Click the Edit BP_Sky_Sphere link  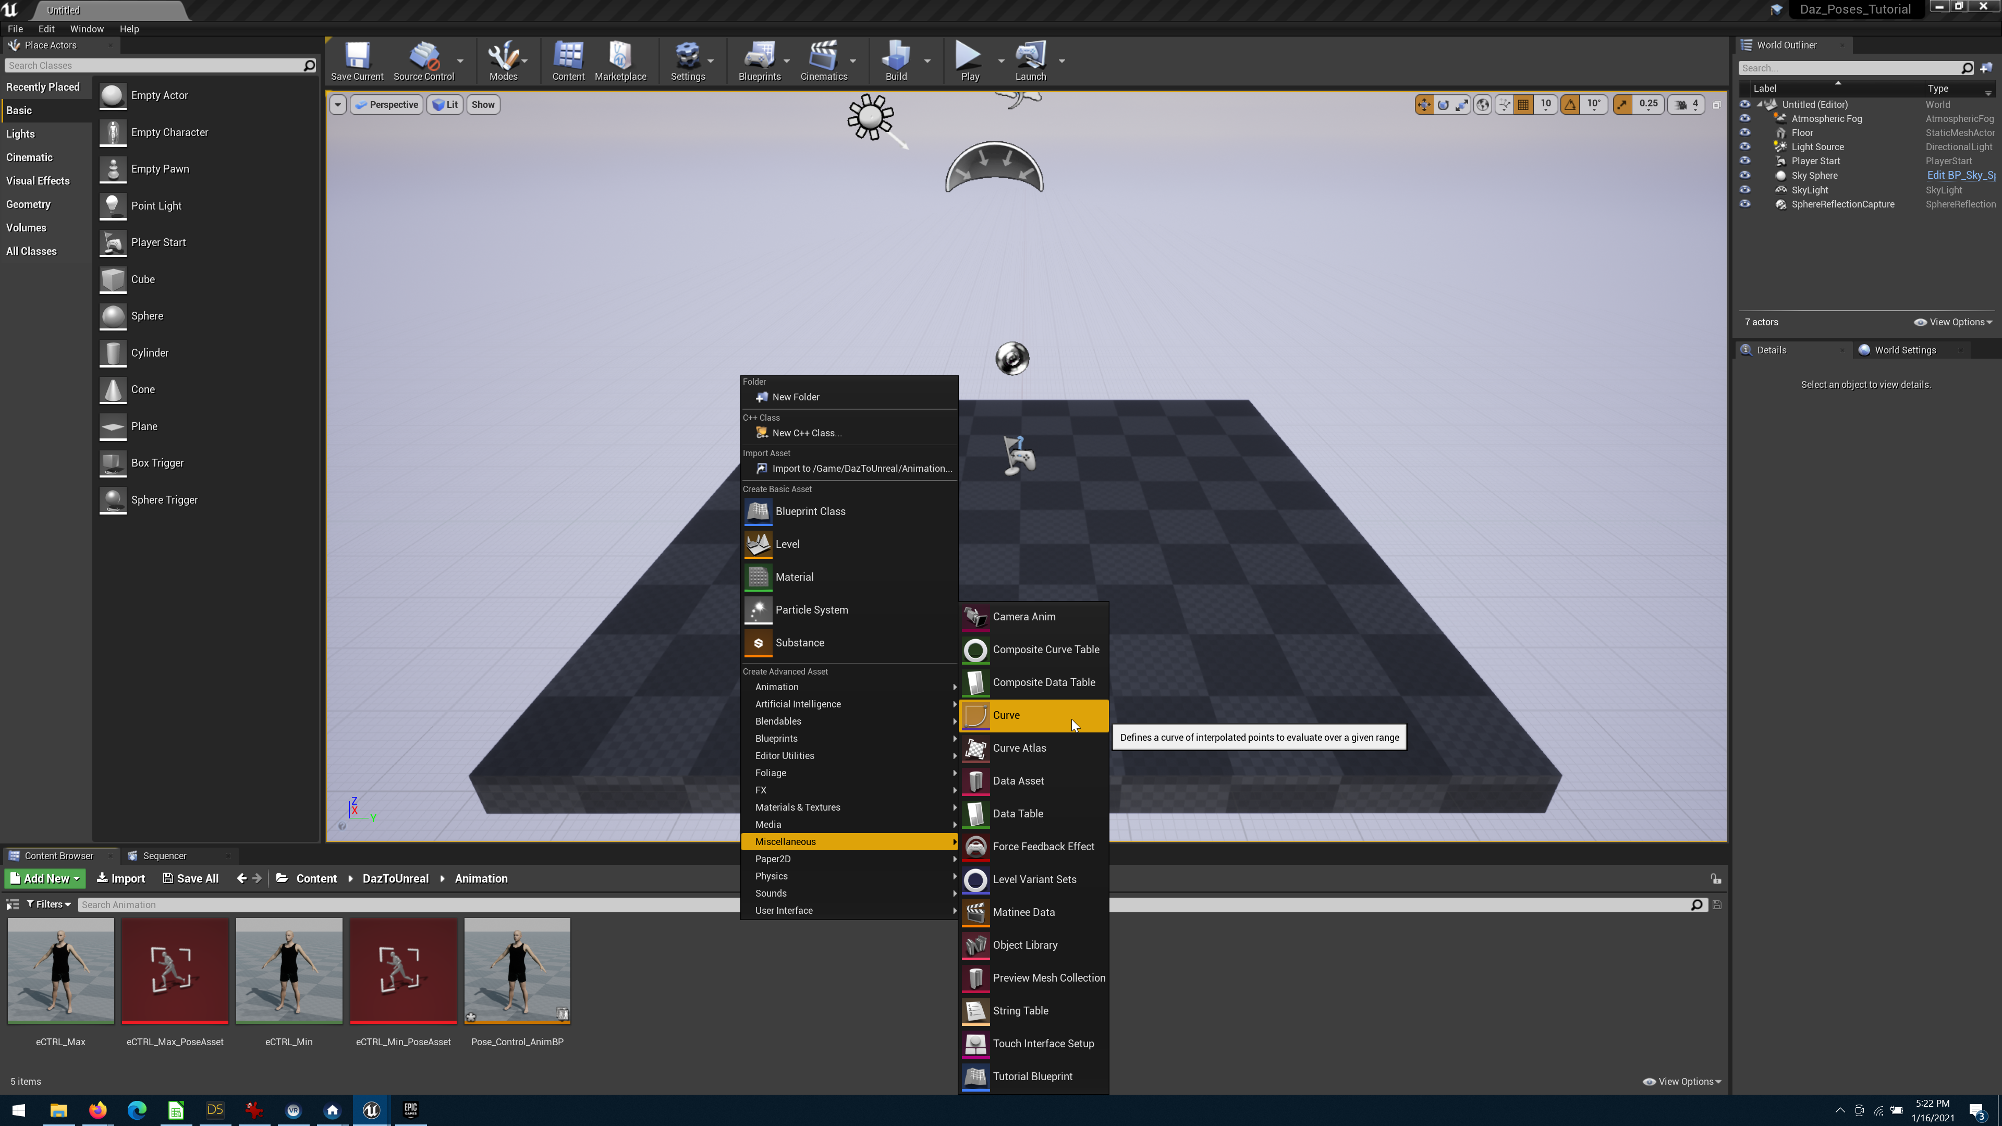[x=1961, y=176]
